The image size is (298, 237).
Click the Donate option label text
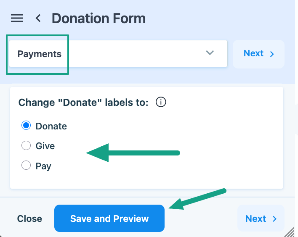(x=51, y=126)
